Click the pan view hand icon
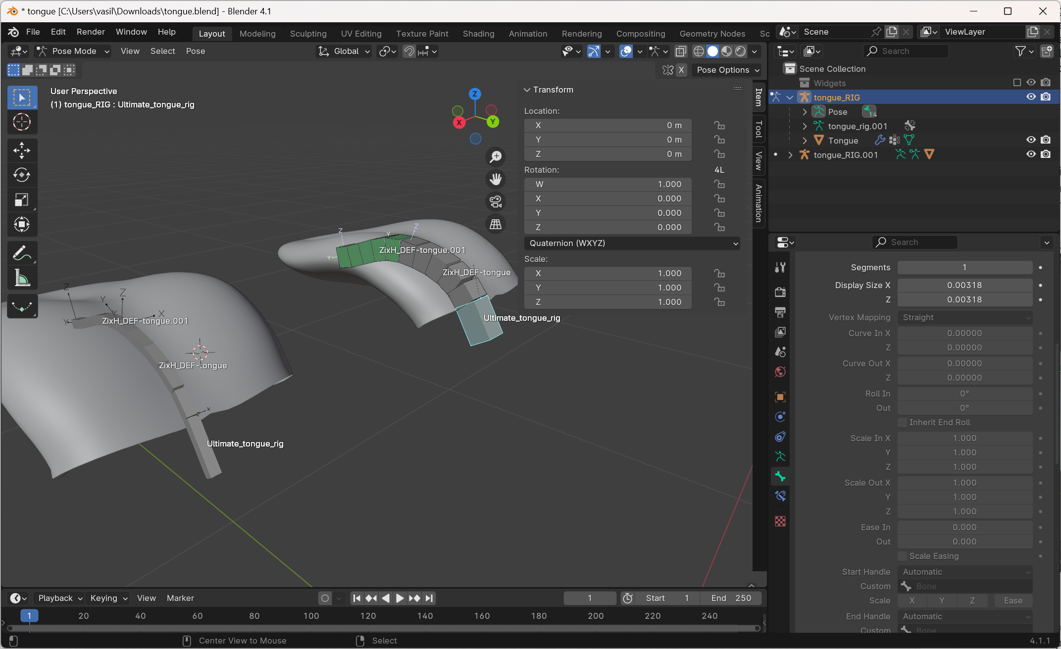 [496, 179]
